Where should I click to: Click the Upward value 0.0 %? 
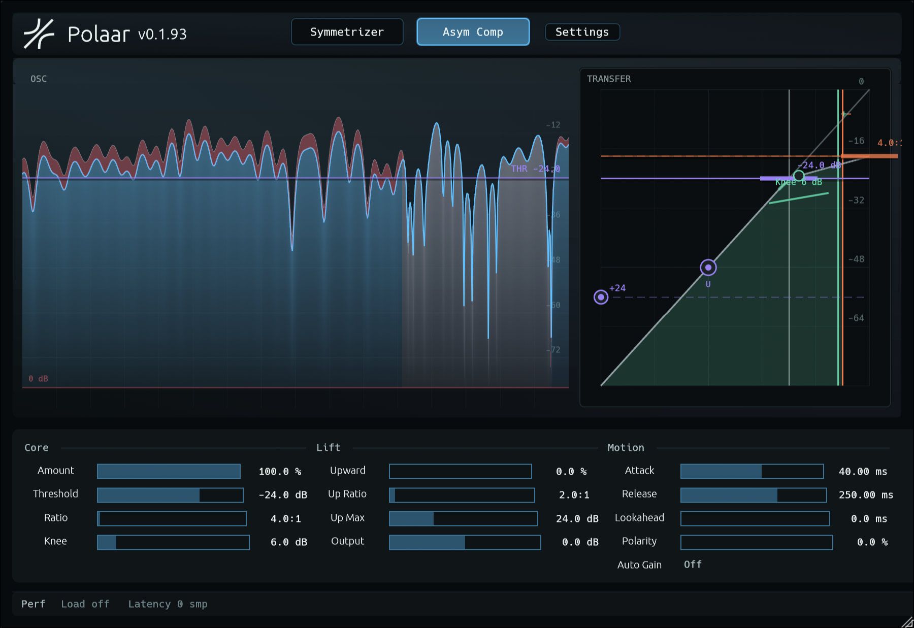571,472
